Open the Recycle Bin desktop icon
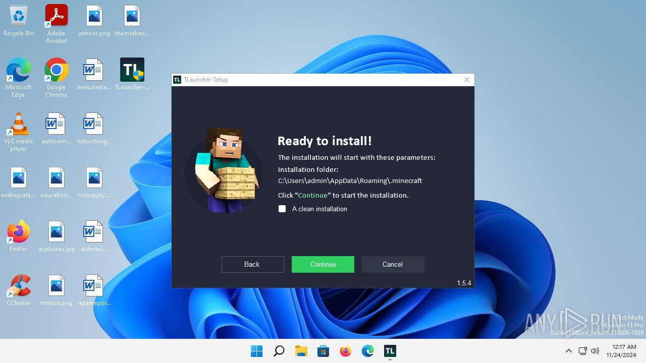646x363 pixels. point(19,21)
